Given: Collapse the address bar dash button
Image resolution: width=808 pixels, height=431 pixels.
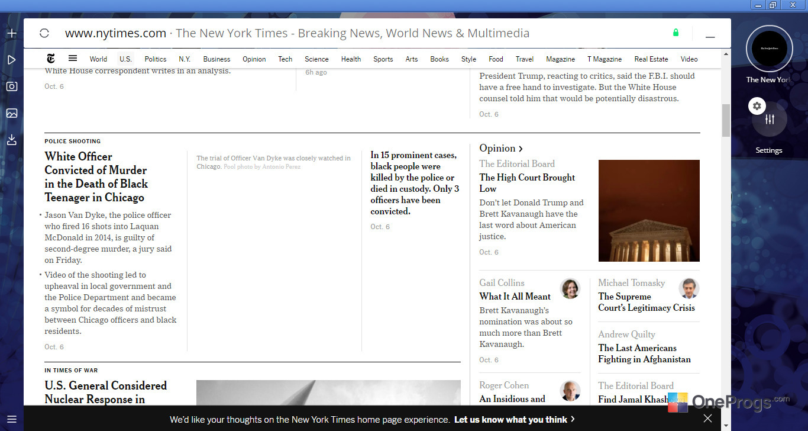Looking at the screenshot, I should tap(710, 37).
